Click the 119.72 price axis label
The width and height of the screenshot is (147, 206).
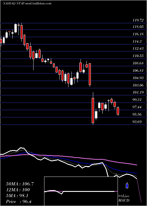pos(138,20)
